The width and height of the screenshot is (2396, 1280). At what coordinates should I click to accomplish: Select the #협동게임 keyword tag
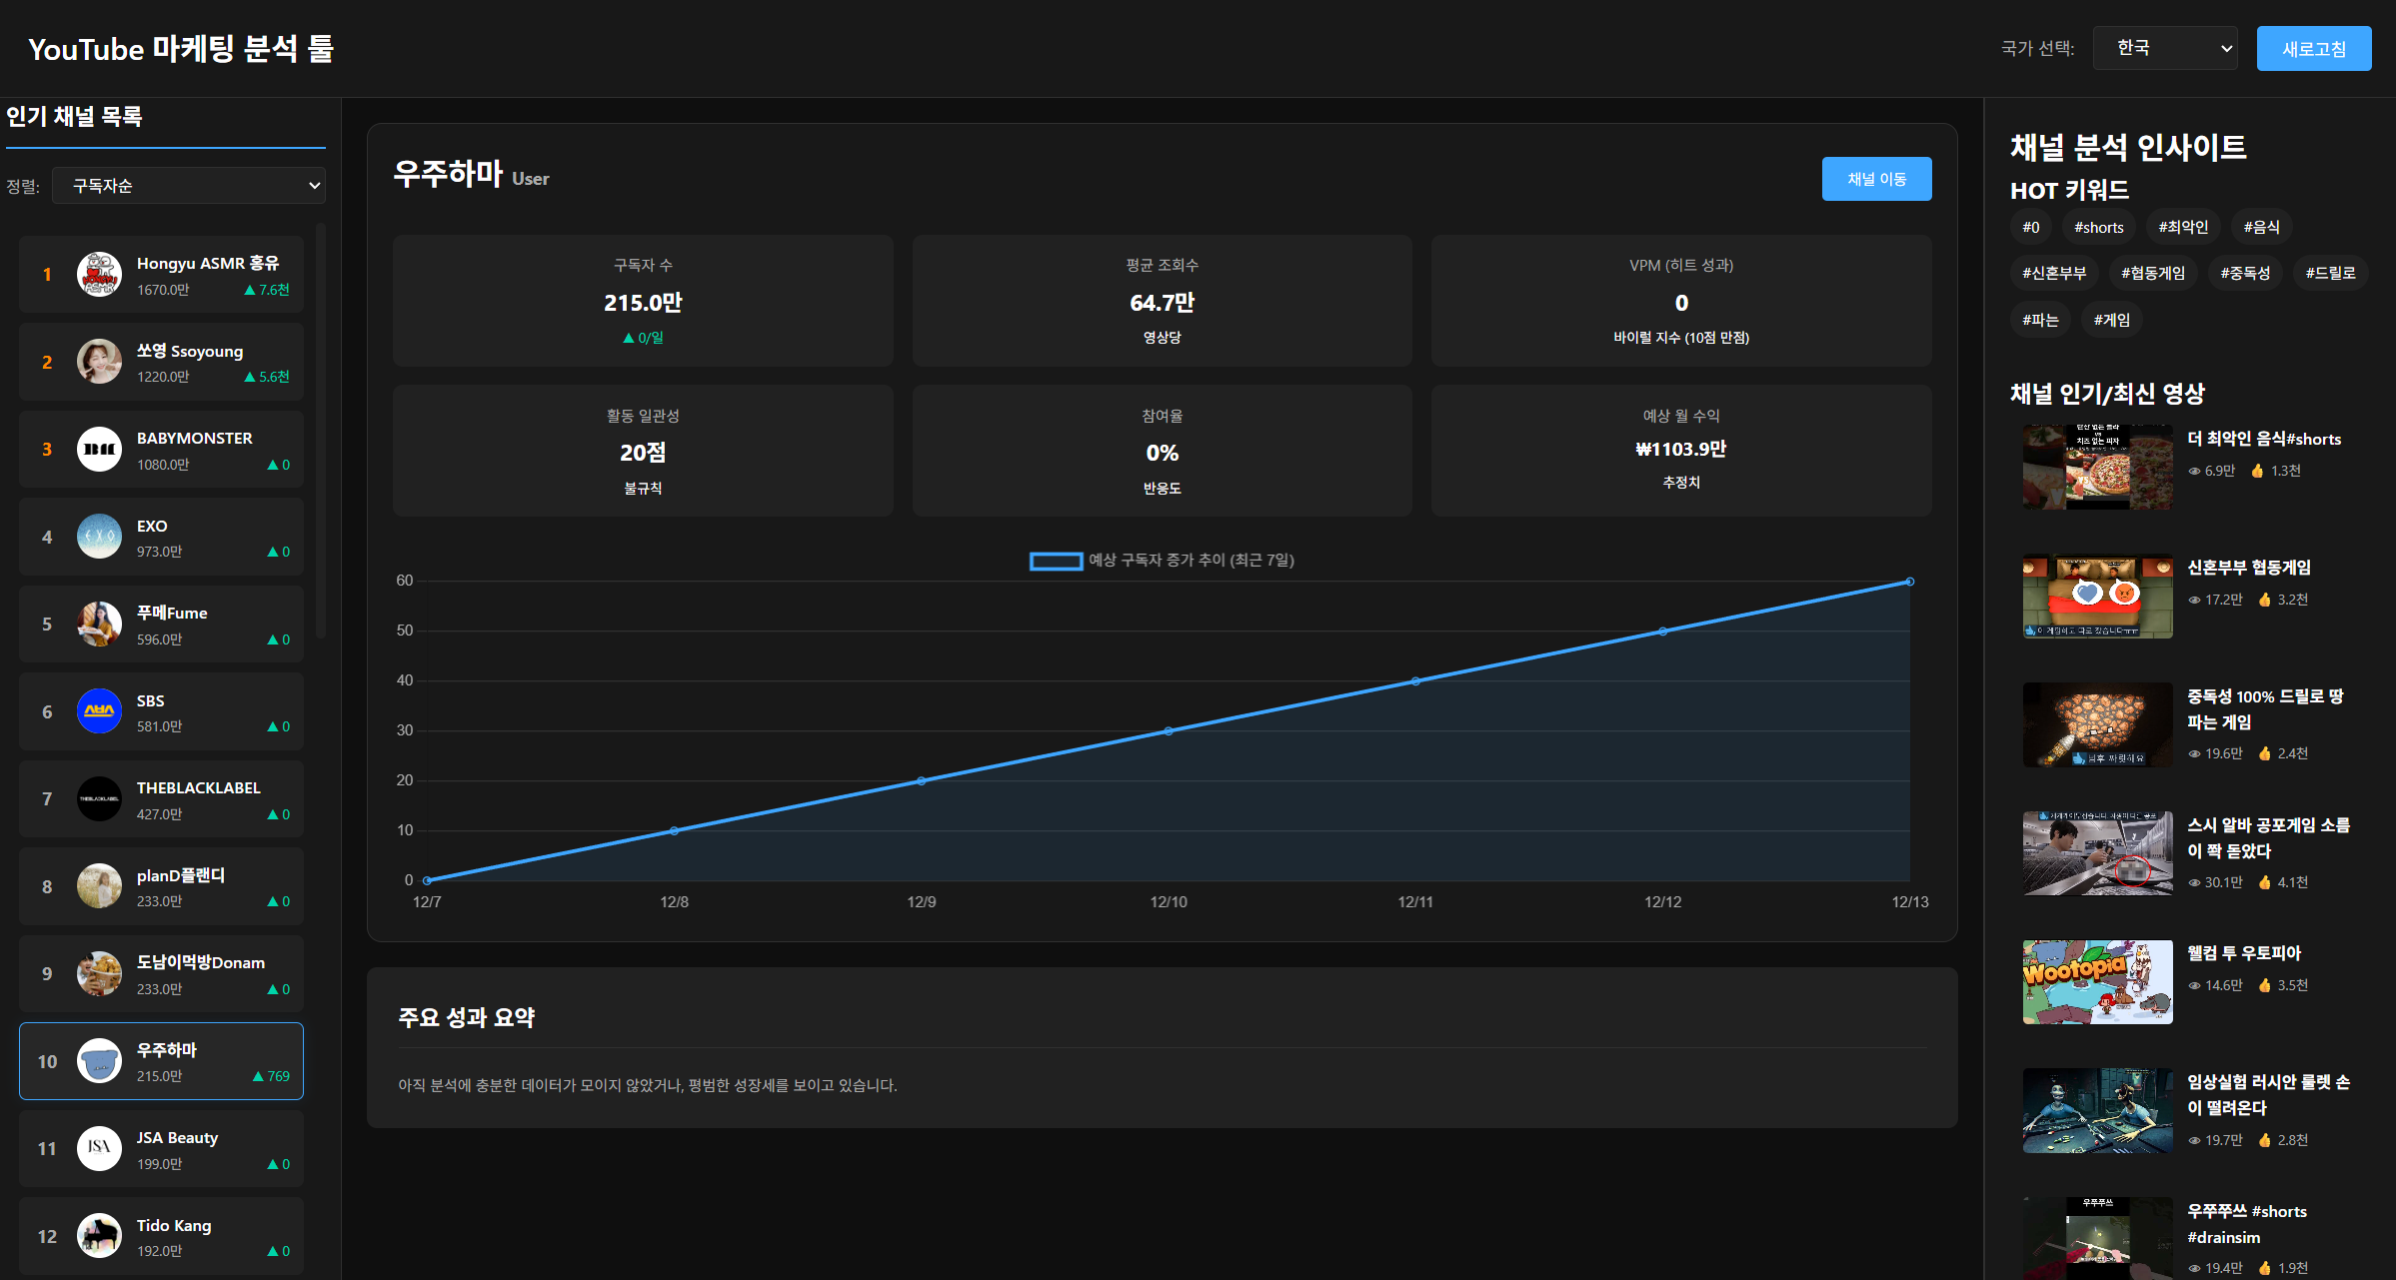click(x=2152, y=274)
